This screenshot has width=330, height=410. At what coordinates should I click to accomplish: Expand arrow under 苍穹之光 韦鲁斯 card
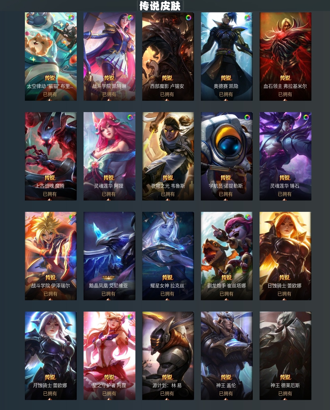pyautogui.click(x=168, y=199)
